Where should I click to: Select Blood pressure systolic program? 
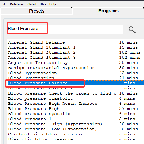click(76, 114)
